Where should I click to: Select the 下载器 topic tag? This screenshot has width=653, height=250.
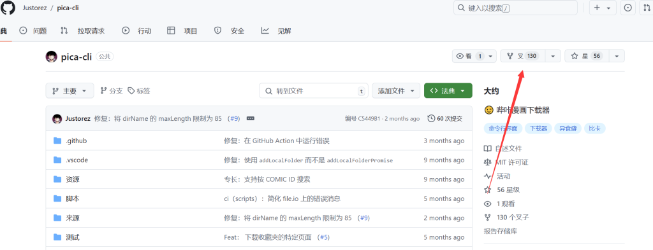click(x=538, y=128)
